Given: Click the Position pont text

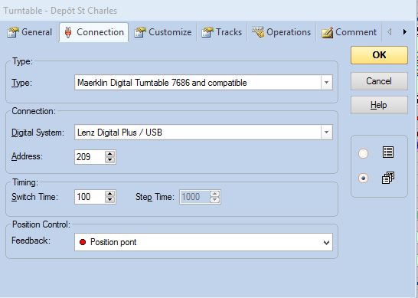Looking at the screenshot, I should pyautogui.click(x=113, y=242).
